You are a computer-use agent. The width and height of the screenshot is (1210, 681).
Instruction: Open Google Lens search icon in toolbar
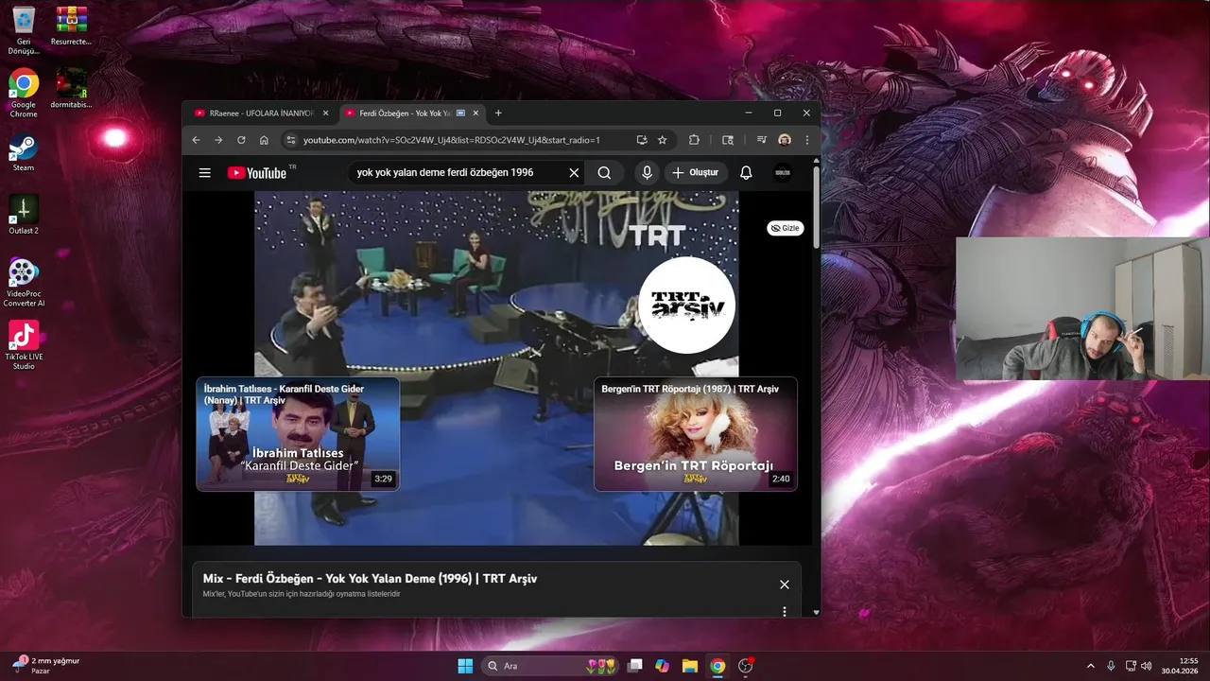[x=727, y=140]
